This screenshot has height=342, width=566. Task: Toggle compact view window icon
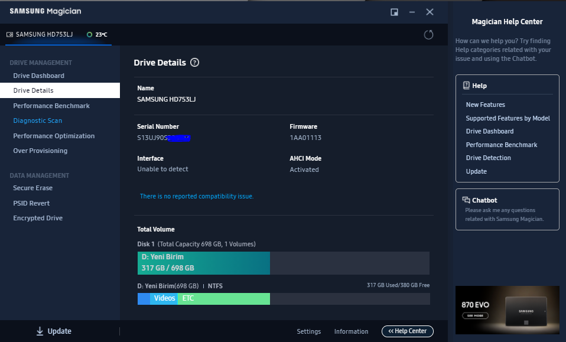[x=394, y=12]
